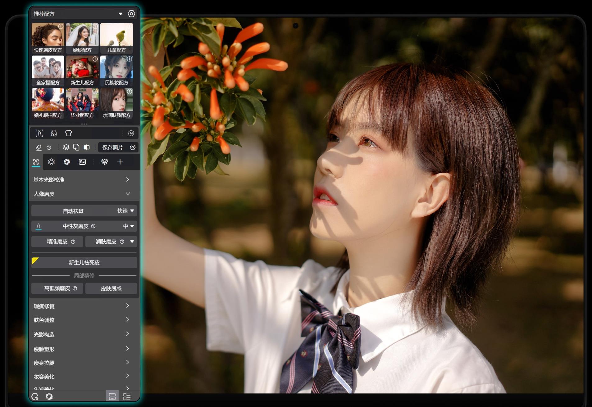This screenshot has height=407, width=592.
Task: Click help icon next to 高低频磨皮
Action: click(75, 288)
